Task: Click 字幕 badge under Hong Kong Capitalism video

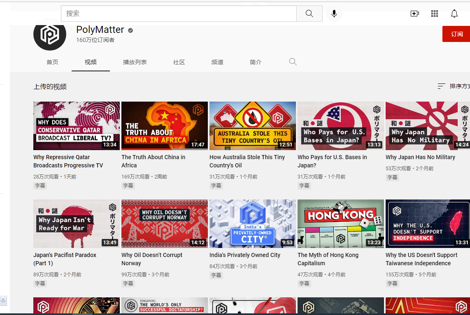Action: point(304,283)
